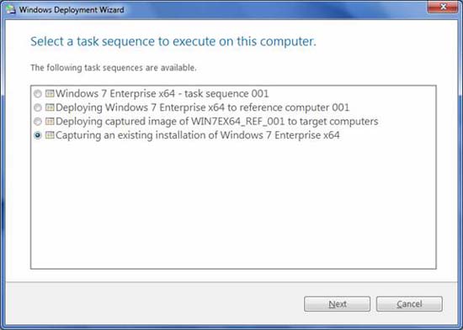Click the Windows Deployment Wizard title bar icon

point(11,9)
